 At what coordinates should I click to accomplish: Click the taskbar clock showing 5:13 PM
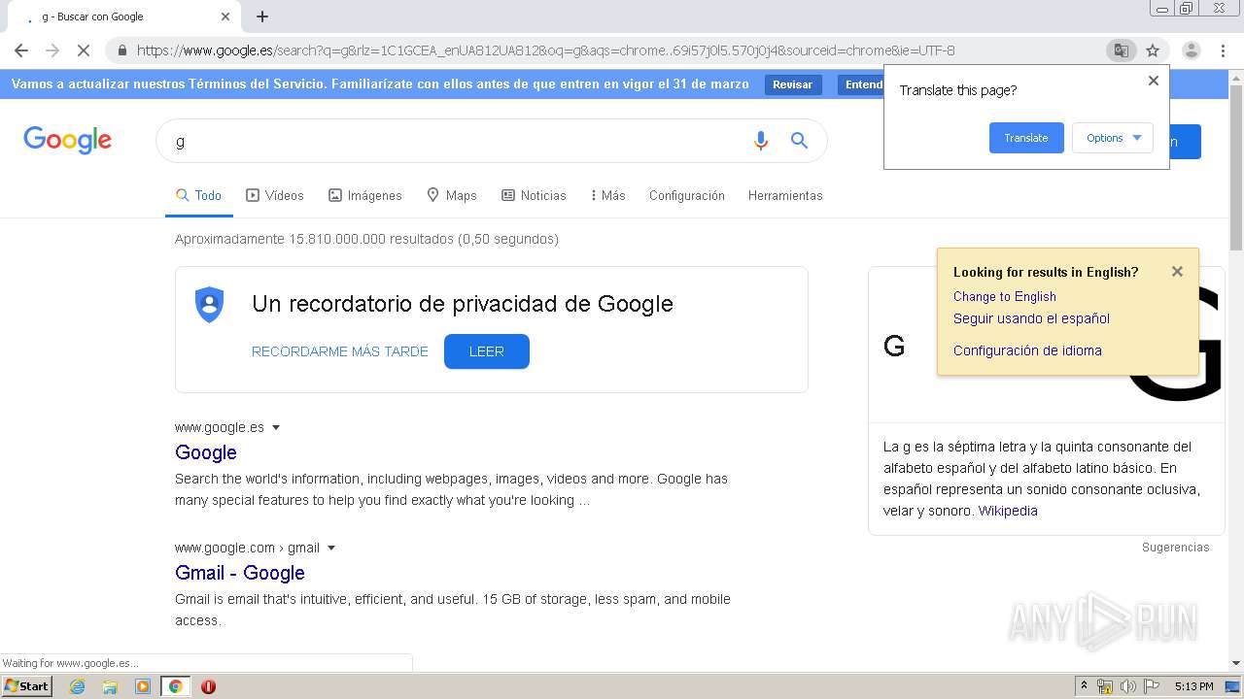pos(1193,686)
